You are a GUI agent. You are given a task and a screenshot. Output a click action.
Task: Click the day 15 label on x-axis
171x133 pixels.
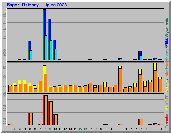coord(80,129)
